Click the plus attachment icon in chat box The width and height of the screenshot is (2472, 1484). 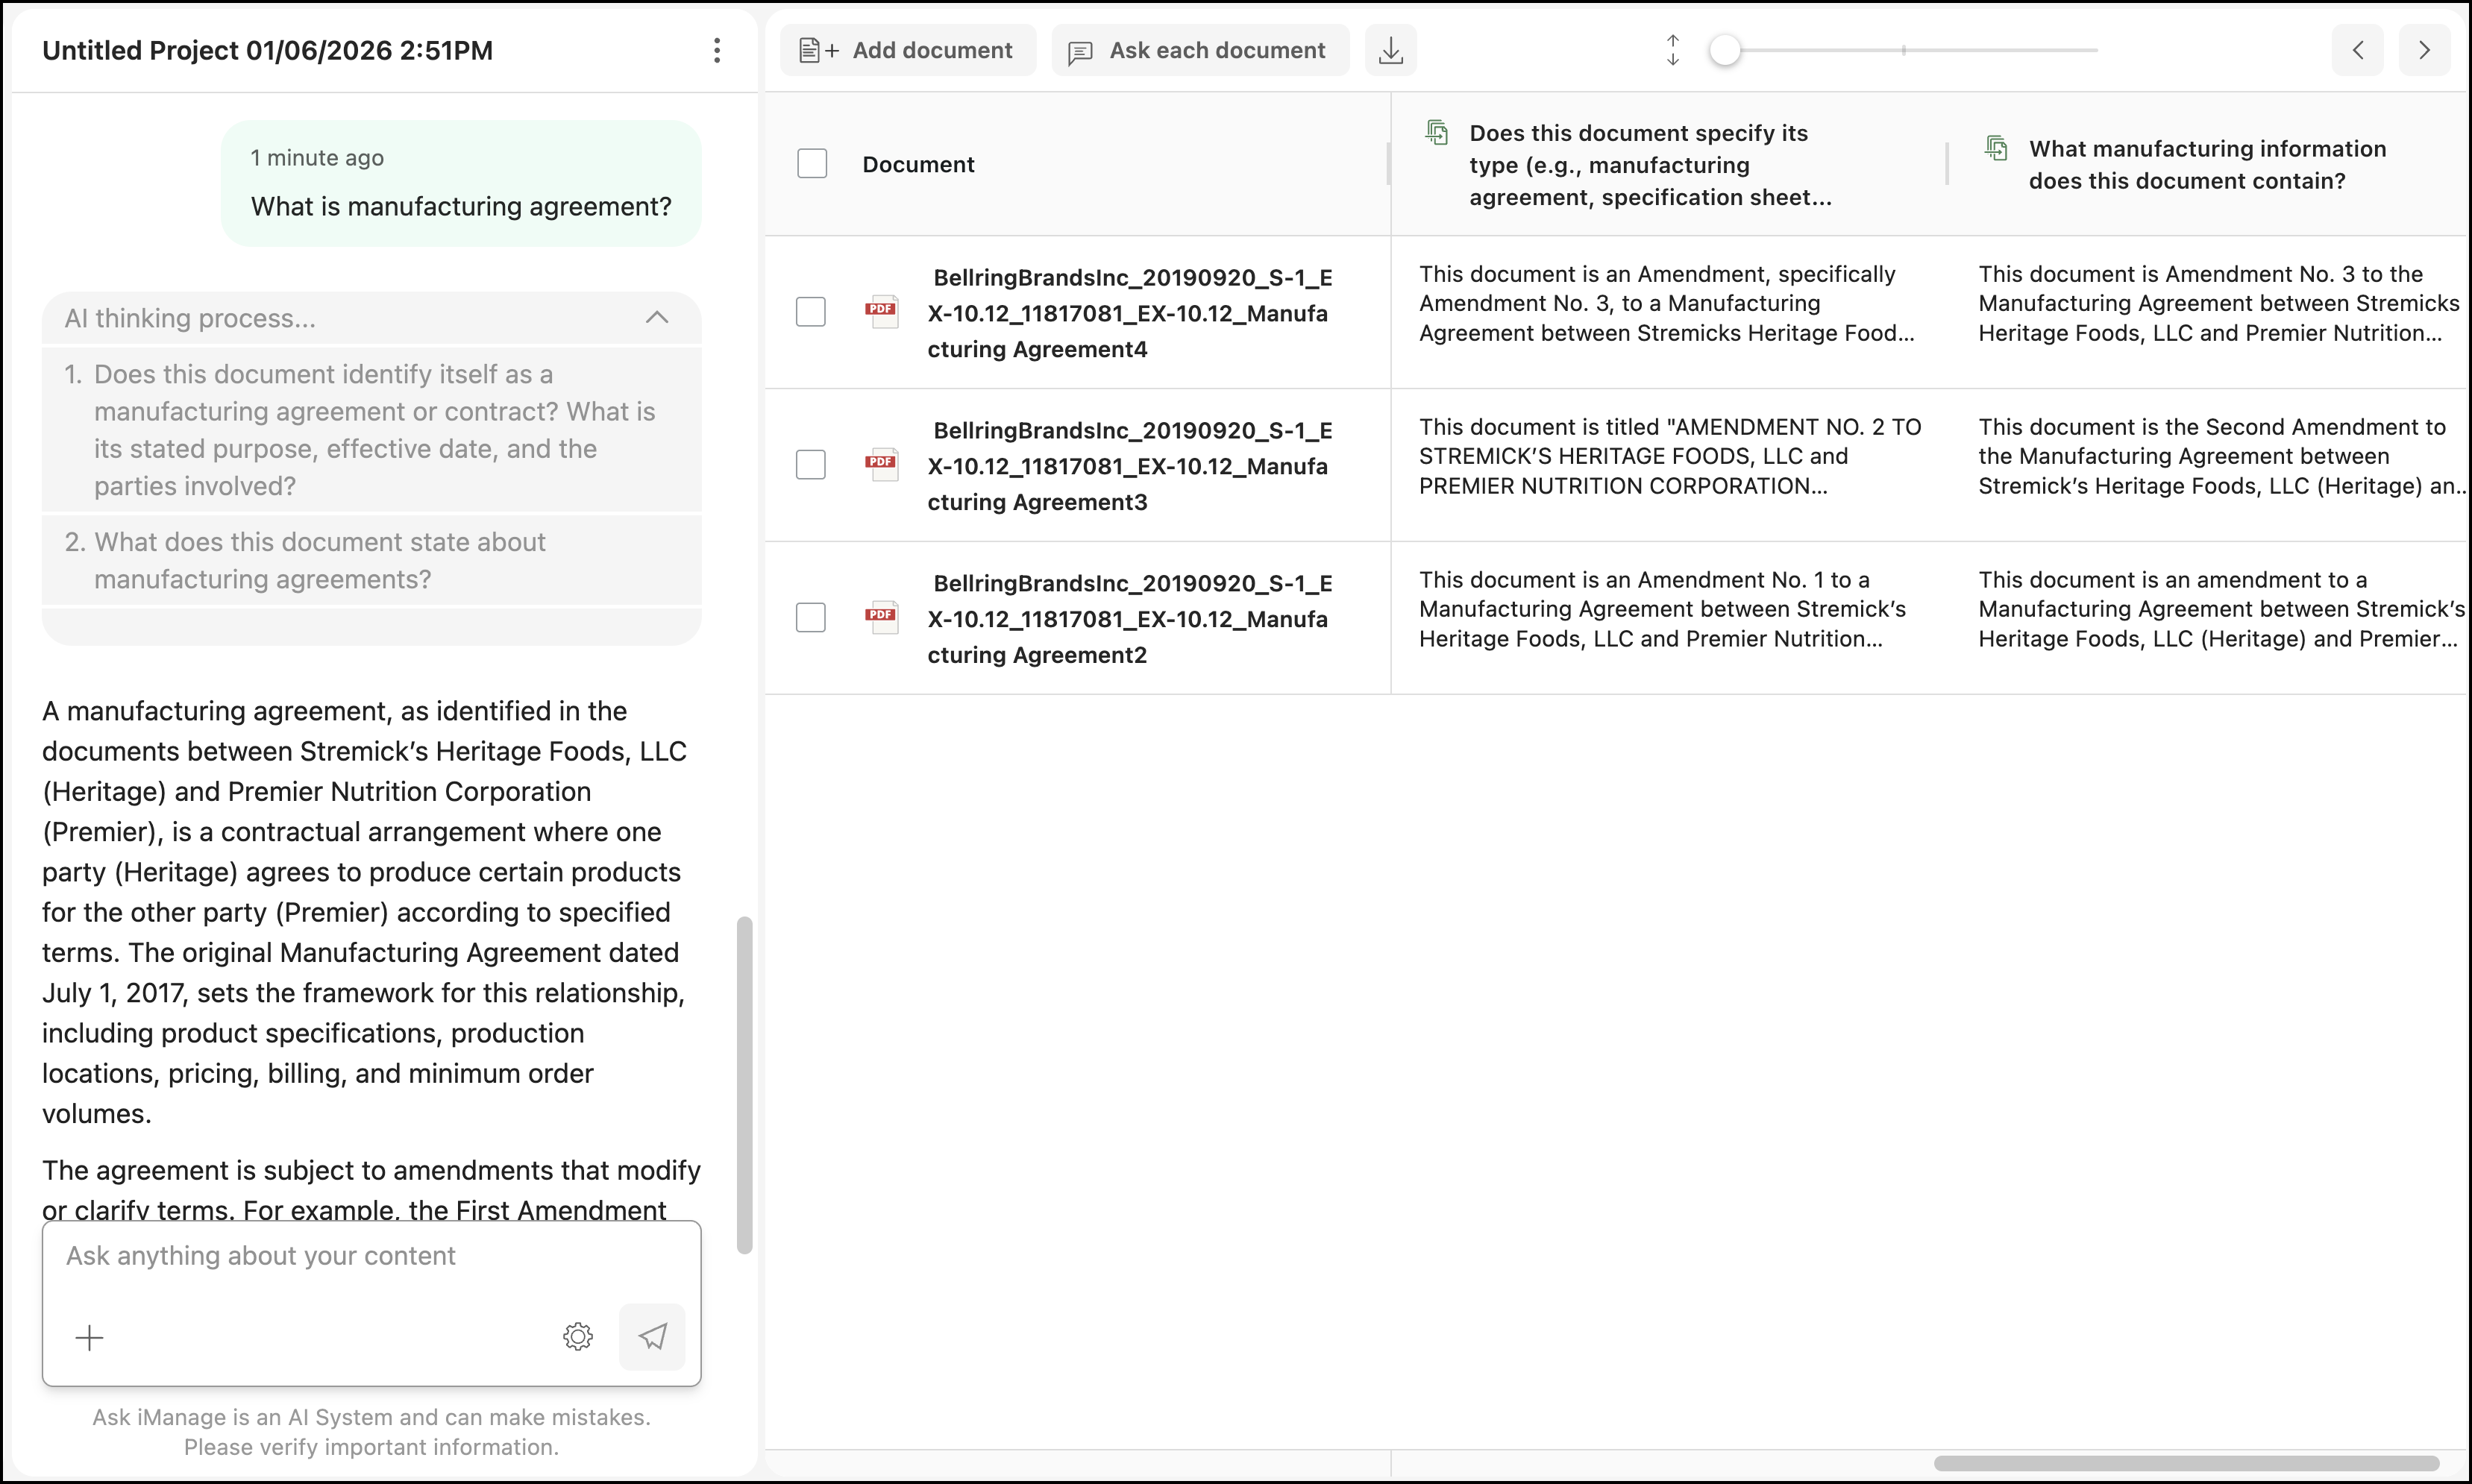tap(90, 1338)
